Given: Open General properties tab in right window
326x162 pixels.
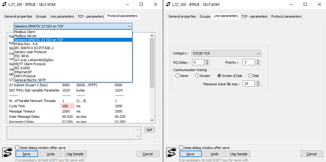Looking at the screenshot, I should pos(182,16).
